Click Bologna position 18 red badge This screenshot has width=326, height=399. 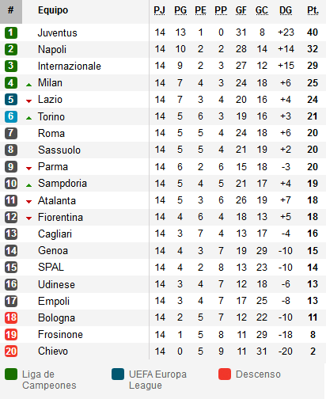[x=11, y=317]
